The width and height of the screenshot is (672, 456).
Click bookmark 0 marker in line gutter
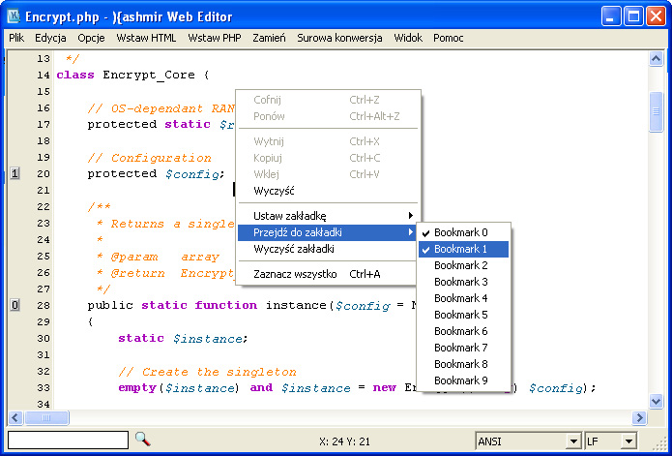[x=15, y=306]
